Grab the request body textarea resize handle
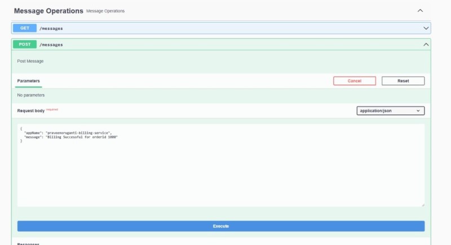The image size is (451, 245). click(423, 205)
